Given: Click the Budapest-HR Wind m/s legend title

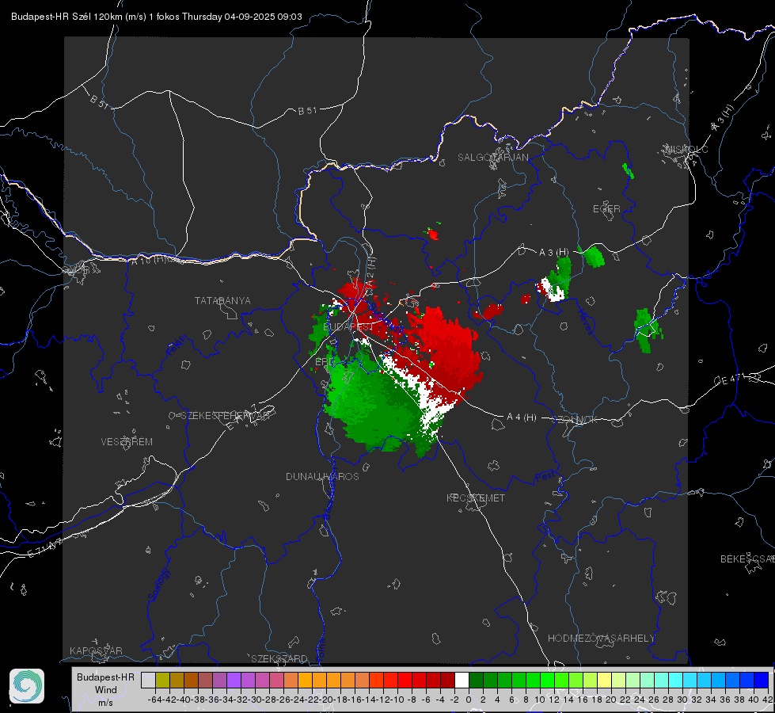Looking at the screenshot, I should point(106,690).
